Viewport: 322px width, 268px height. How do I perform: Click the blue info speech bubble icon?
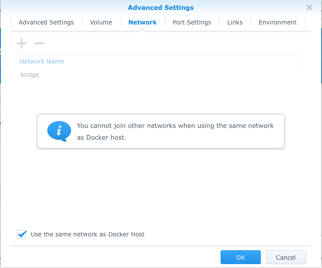pos(59,131)
